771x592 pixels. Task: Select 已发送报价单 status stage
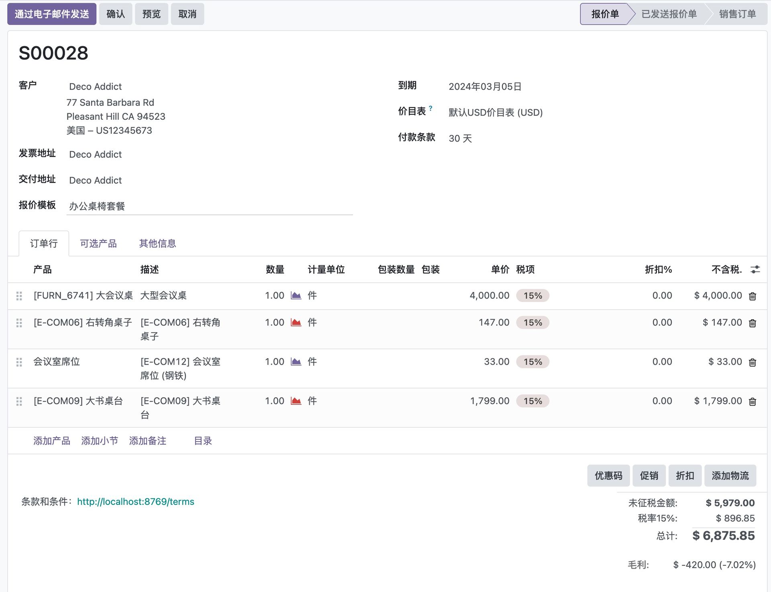point(669,14)
